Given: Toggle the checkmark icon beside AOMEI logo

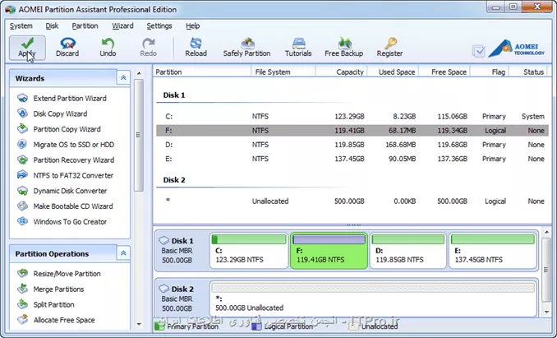Looking at the screenshot, I should click(478, 51).
